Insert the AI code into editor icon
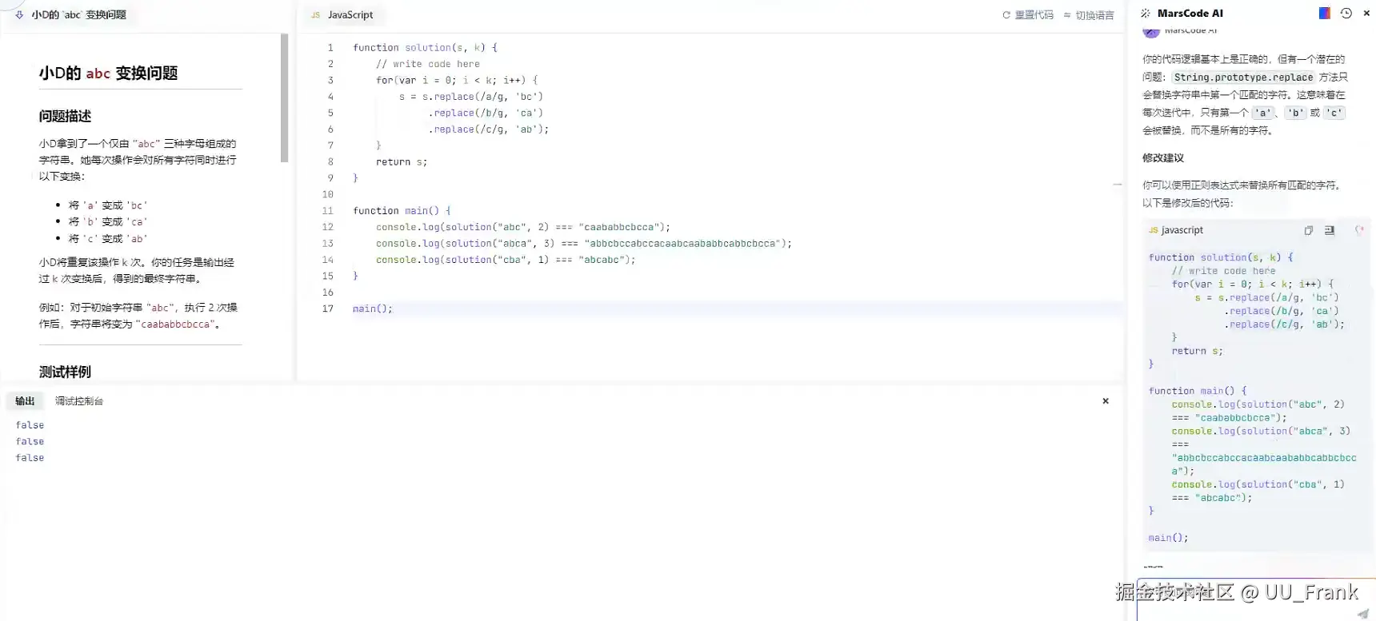 click(x=1330, y=230)
